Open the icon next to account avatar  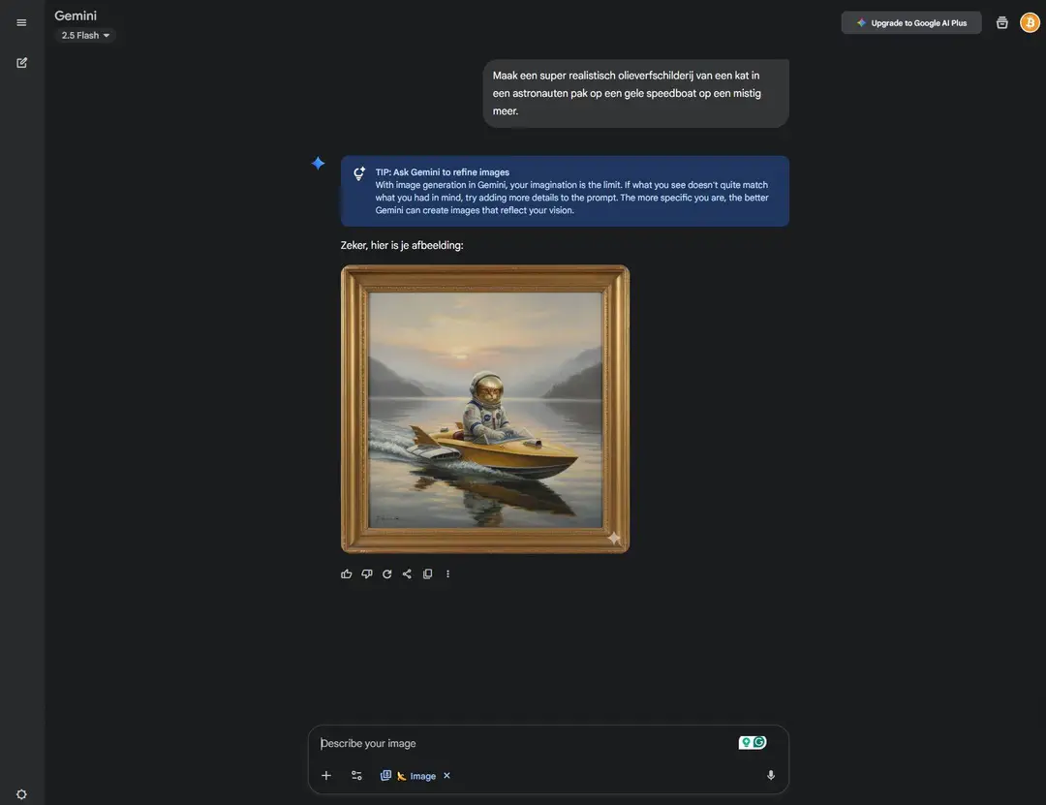(x=1002, y=22)
